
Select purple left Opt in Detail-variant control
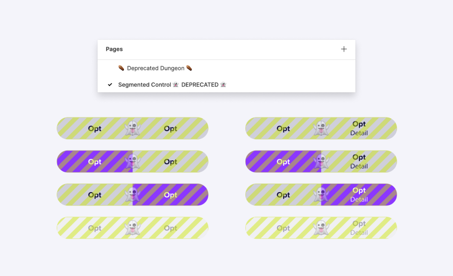pos(283,162)
